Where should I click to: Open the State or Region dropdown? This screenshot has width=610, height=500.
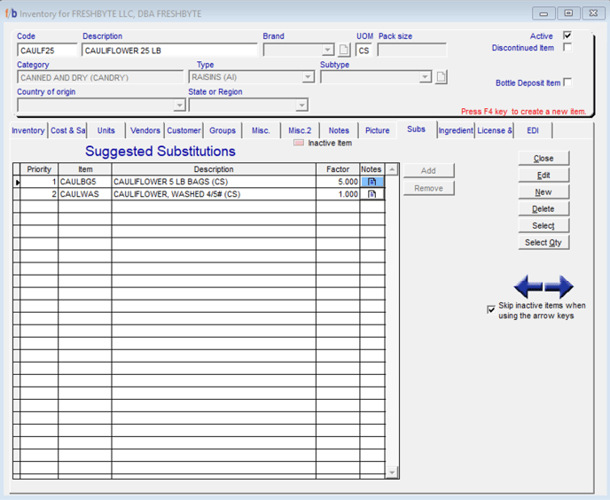click(x=301, y=105)
